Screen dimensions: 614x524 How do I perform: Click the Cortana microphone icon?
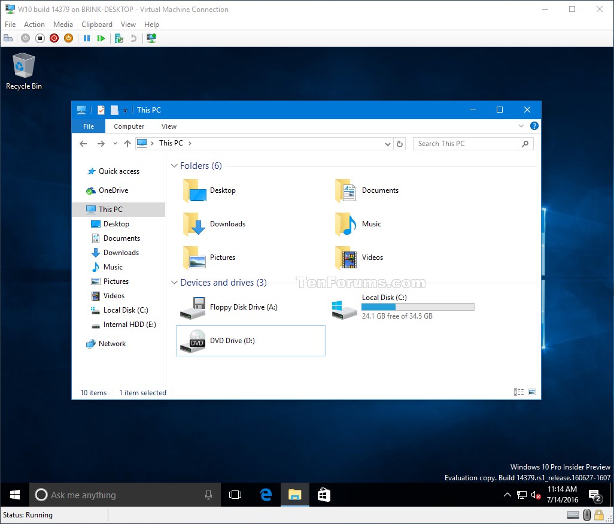click(208, 495)
